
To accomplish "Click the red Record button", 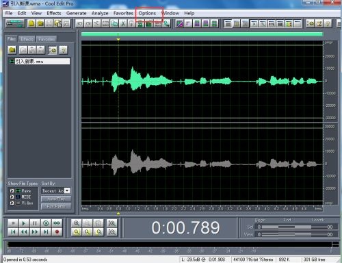I will (57, 232).
